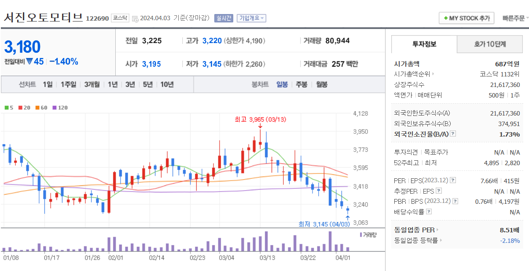Click the tall volume bar near 04/01
The height and width of the screenshot is (271, 529).
[x=330, y=241]
